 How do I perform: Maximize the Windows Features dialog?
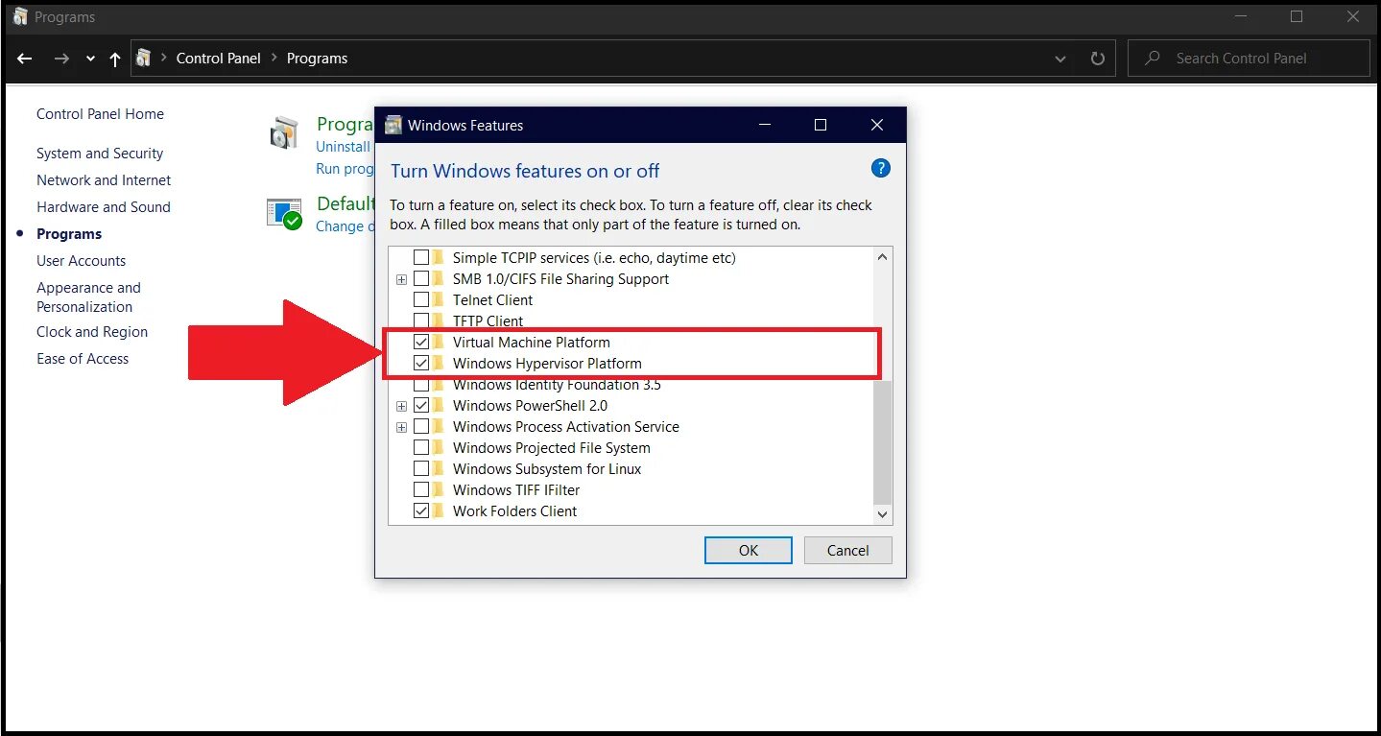click(x=821, y=125)
